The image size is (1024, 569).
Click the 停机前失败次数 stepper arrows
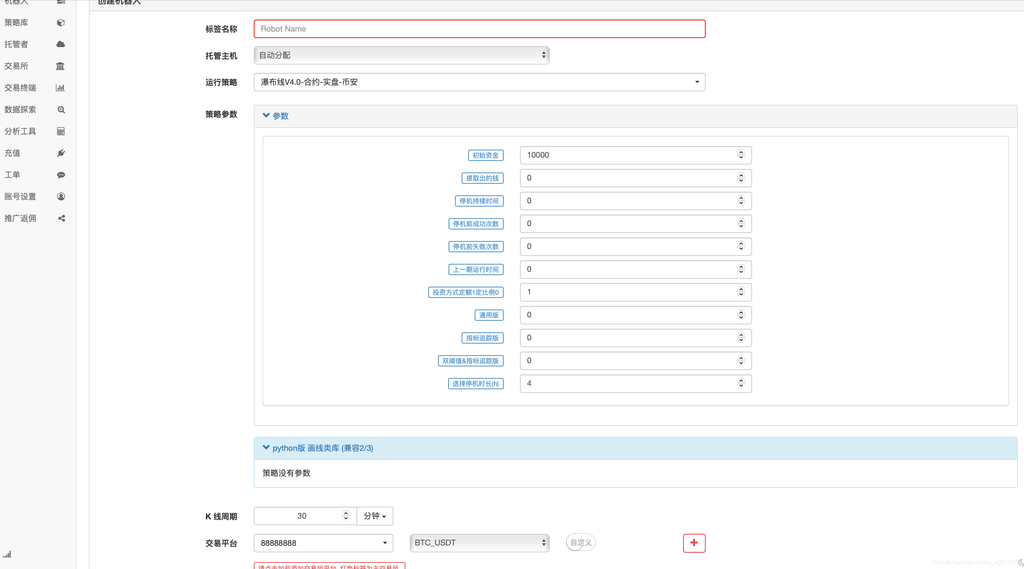pos(741,246)
